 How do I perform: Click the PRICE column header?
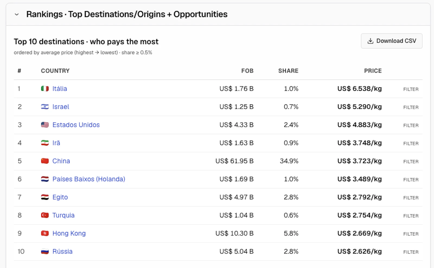373,71
